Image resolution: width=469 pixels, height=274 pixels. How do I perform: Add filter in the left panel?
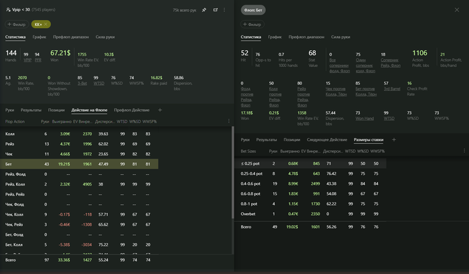[x=17, y=24]
